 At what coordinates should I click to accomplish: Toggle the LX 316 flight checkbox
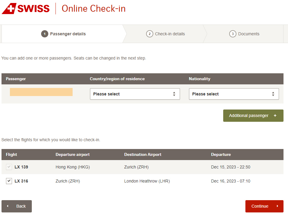(x=9, y=181)
